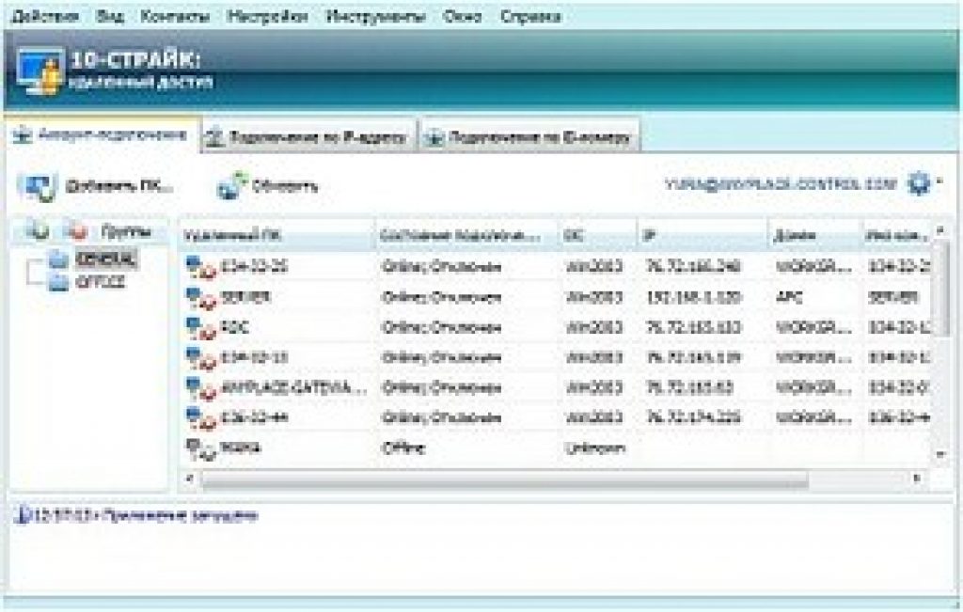
Task: Click the green add-group icon
Action: (x=37, y=231)
